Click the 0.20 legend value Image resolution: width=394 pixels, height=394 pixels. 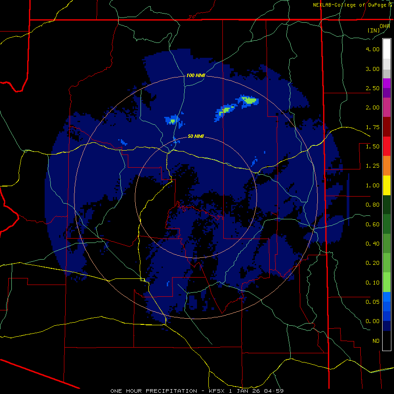point(373,263)
